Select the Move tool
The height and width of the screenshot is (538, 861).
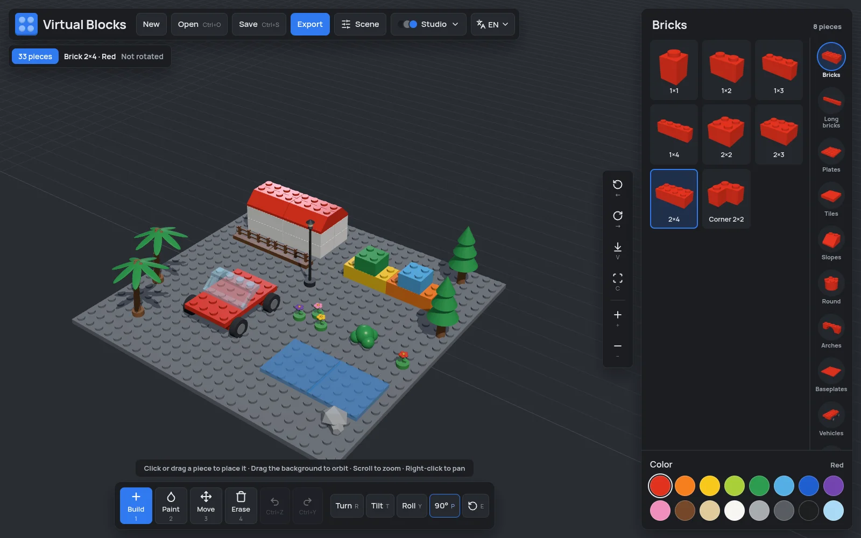click(206, 506)
